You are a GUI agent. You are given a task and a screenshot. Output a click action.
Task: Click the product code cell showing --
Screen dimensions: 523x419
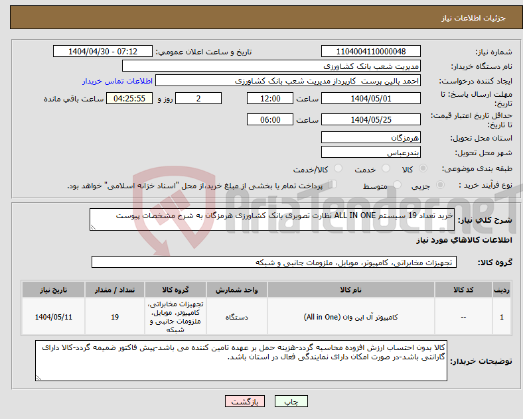pyautogui.click(x=463, y=317)
